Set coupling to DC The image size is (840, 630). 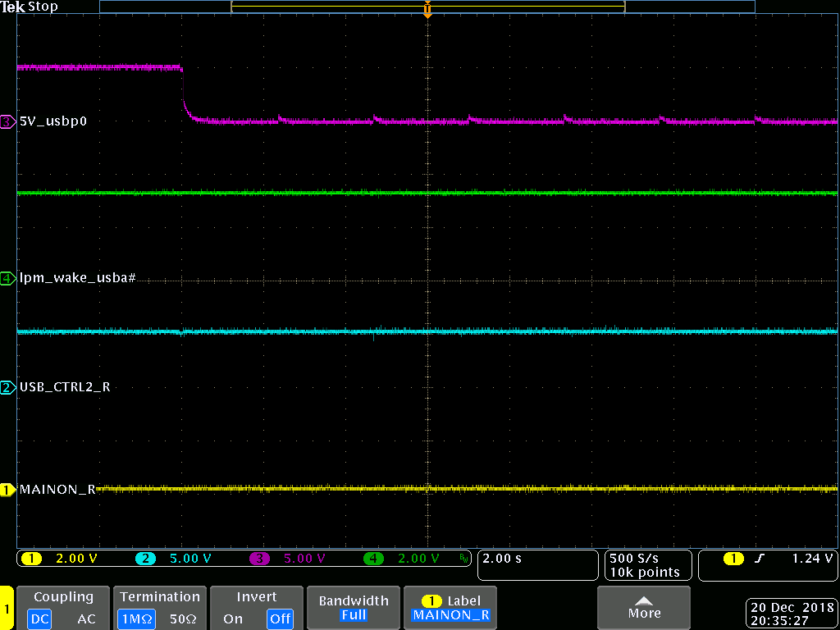[x=40, y=619]
